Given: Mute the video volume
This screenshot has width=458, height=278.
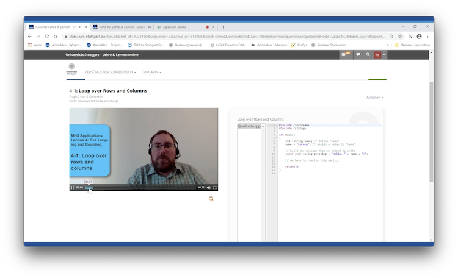Looking at the screenshot, I should [209, 188].
